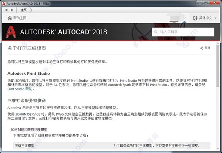Click the globe language icon
This screenshot has height=153, width=222.
[x=195, y=18]
